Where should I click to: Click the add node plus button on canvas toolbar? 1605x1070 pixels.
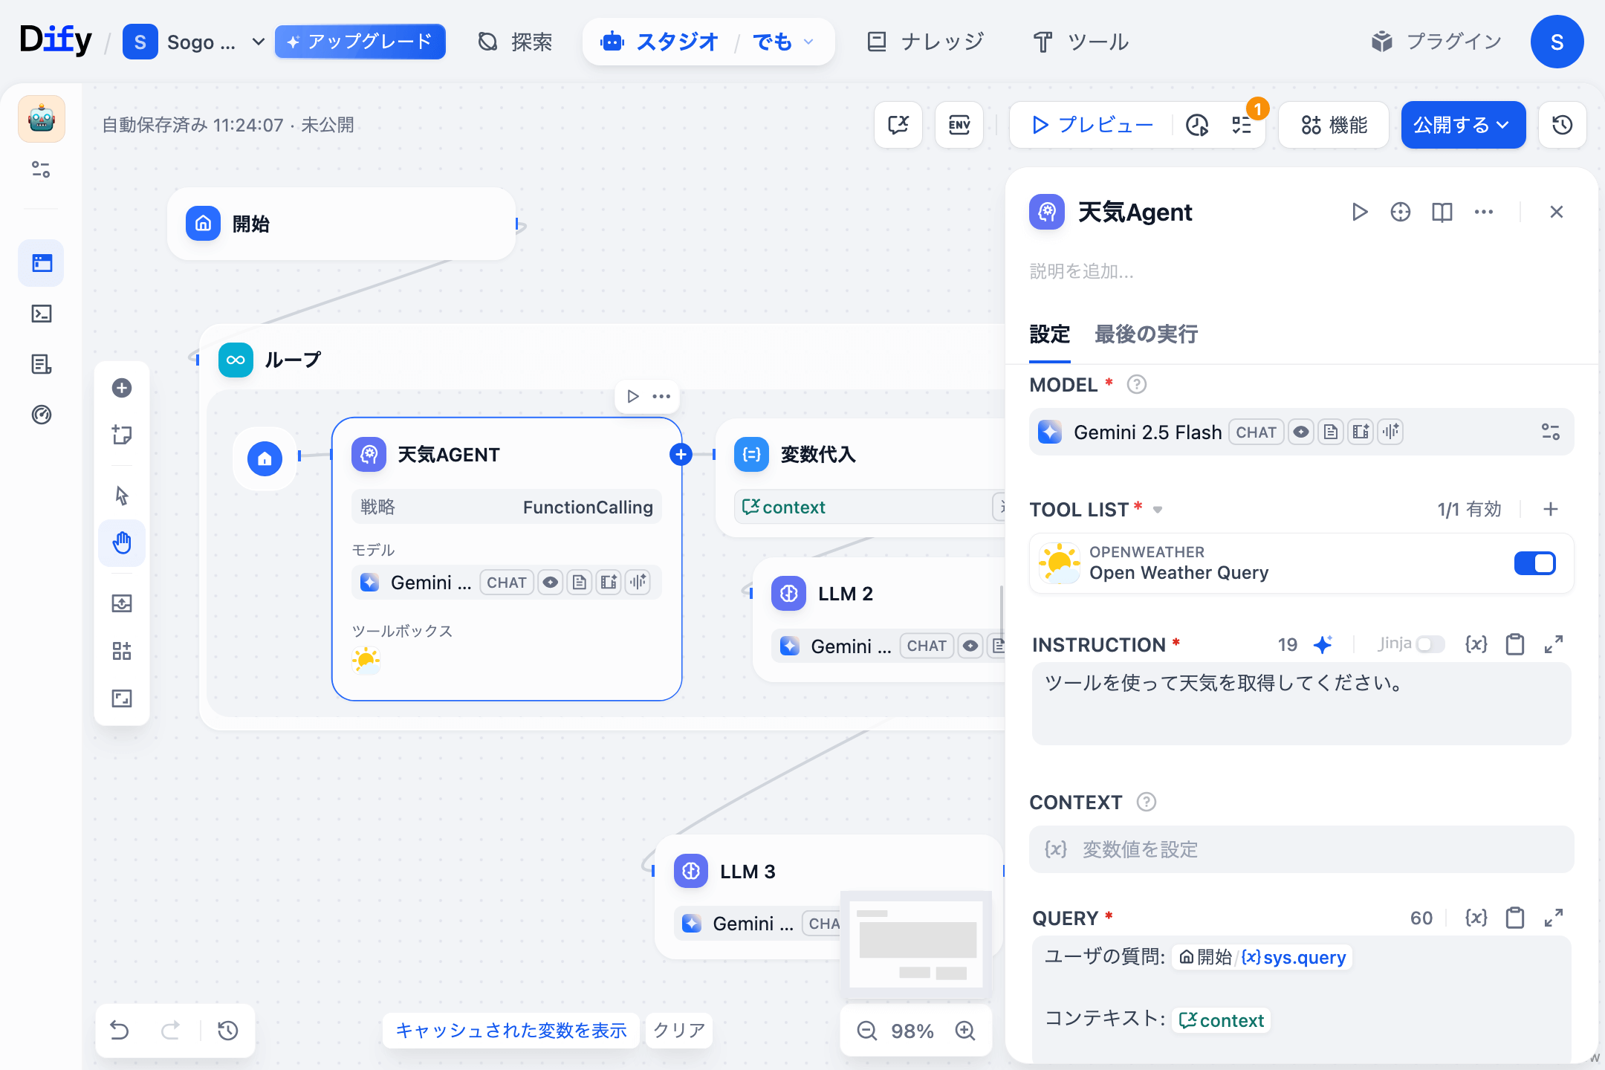click(122, 387)
